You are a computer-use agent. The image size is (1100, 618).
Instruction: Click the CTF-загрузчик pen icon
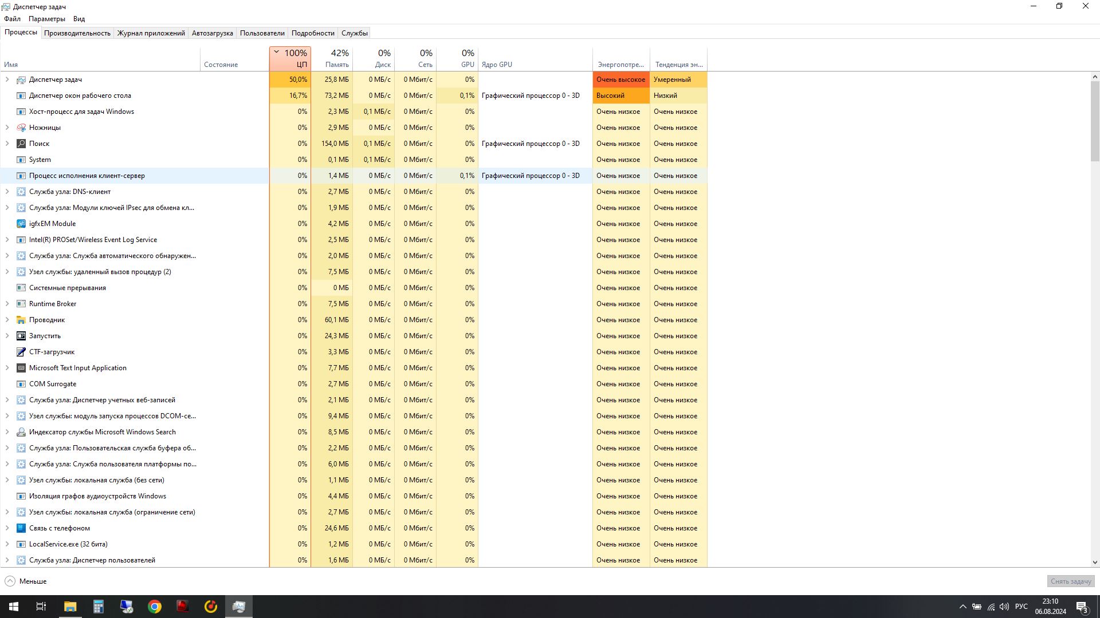pyautogui.click(x=21, y=352)
